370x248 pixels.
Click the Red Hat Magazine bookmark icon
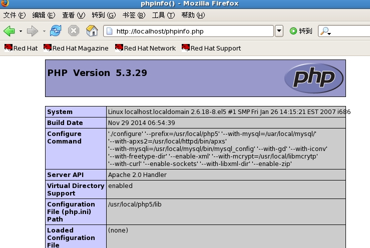click(48, 47)
